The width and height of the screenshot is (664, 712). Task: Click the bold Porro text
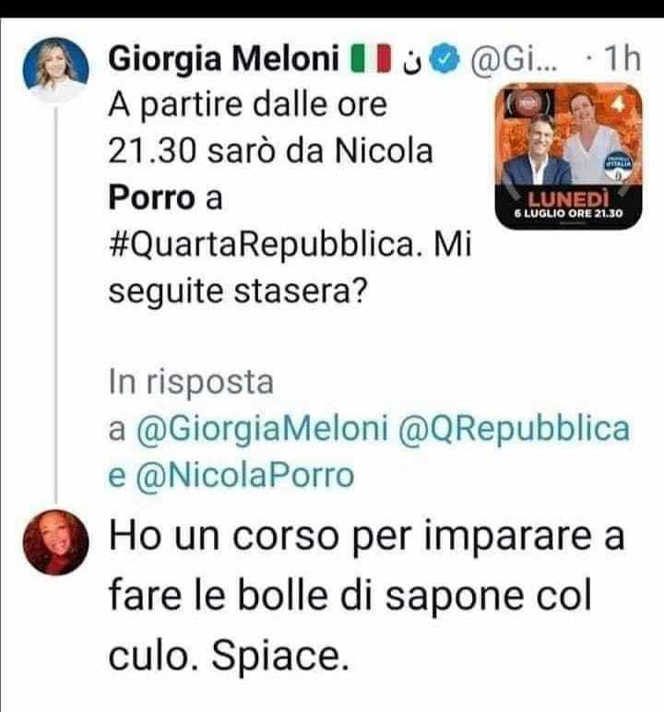[151, 198]
